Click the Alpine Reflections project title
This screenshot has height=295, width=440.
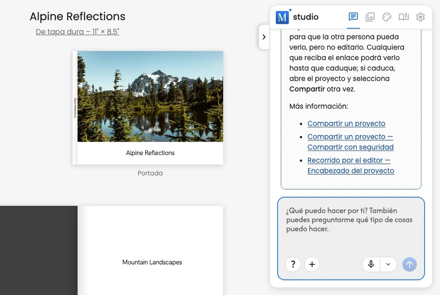pos(78,16)
